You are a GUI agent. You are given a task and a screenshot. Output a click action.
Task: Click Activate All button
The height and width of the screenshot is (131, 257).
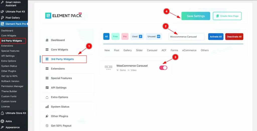click(x=216, y=36)
